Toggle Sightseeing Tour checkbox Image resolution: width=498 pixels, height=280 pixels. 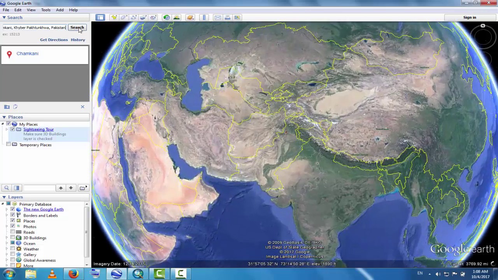[x=12, y=129]
